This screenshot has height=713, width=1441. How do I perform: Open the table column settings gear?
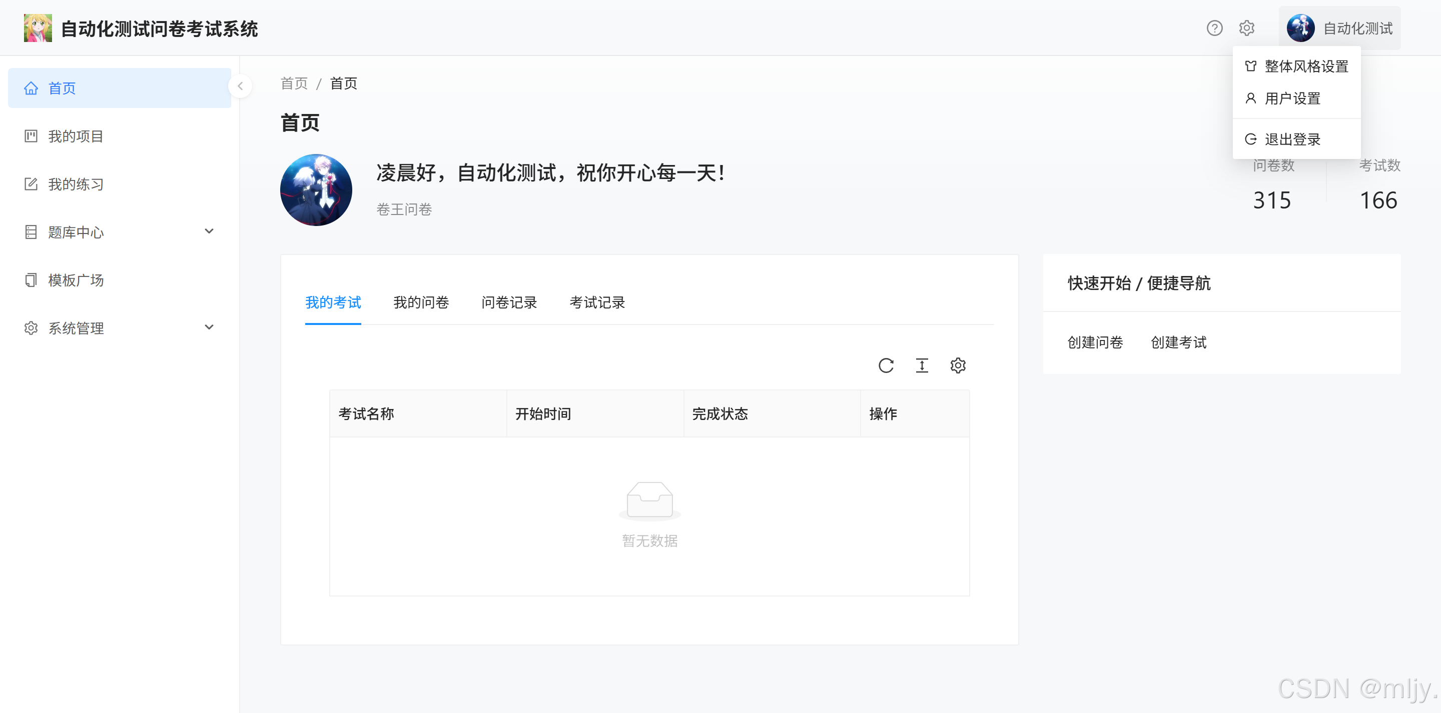coord(958,365)
